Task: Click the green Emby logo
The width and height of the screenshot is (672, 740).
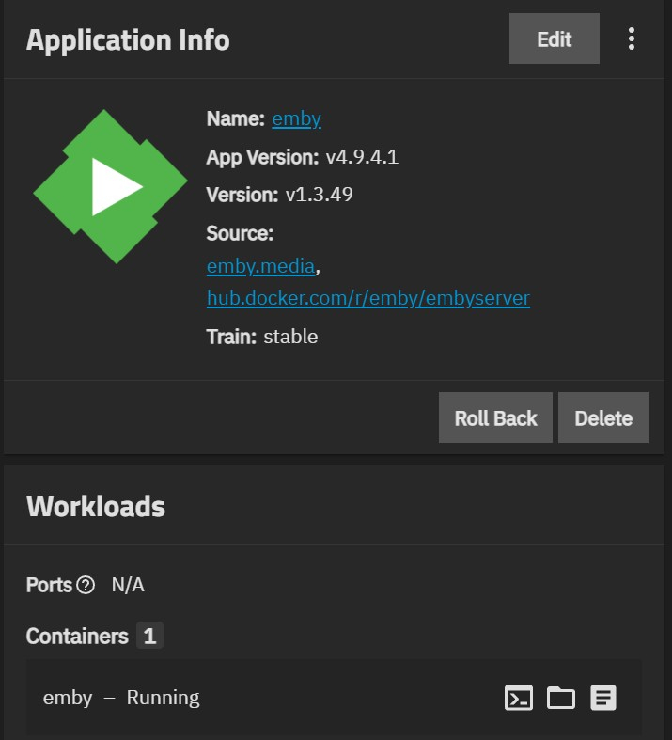Action: click(111, 187)
